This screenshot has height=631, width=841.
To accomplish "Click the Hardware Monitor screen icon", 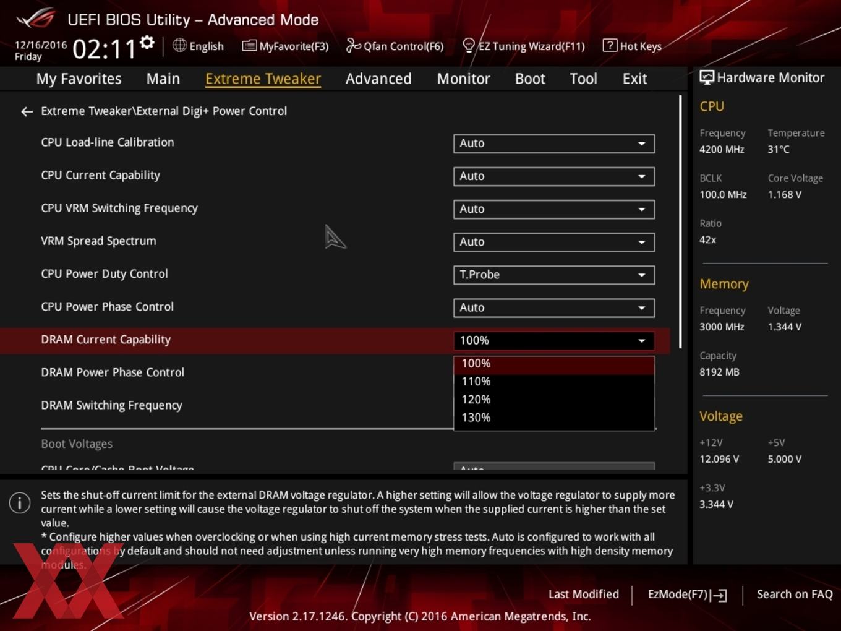I will 707,77.
